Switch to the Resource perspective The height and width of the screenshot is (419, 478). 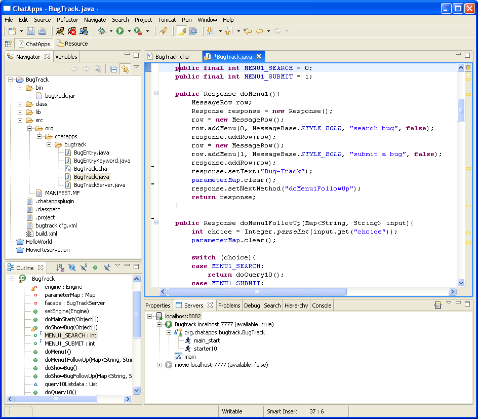coord(72,44)
